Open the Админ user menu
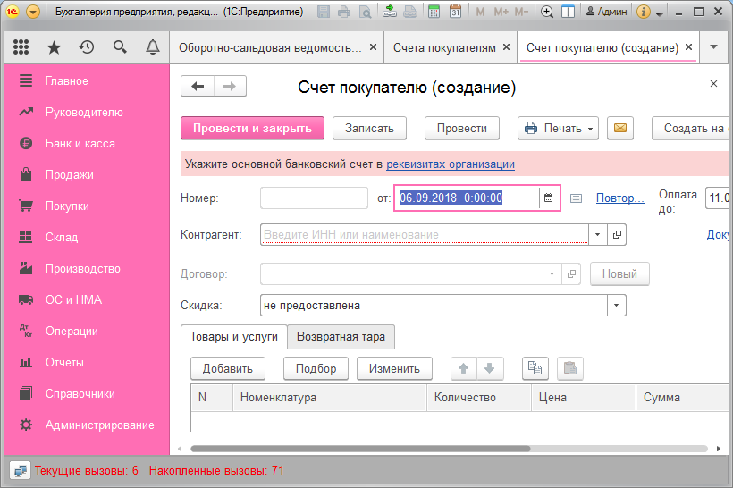 (606, 12)
